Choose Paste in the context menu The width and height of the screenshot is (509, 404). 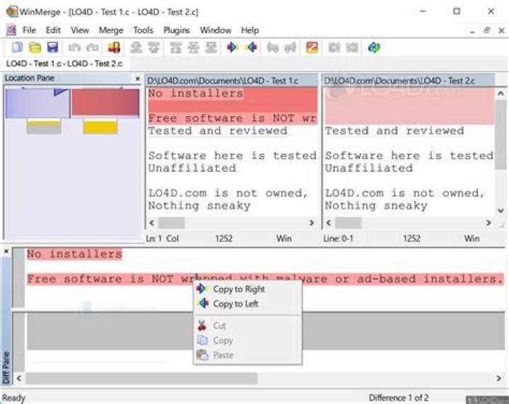click(247, 355)
